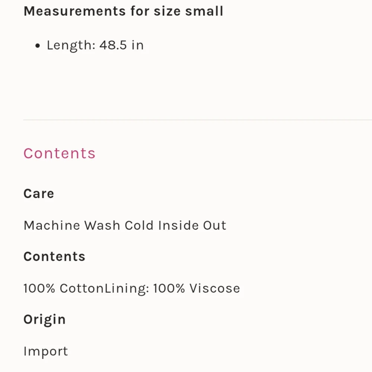Screen dimensions: 372x372
Task: Click the bold black Contents subheading
Action: [54, 257]
